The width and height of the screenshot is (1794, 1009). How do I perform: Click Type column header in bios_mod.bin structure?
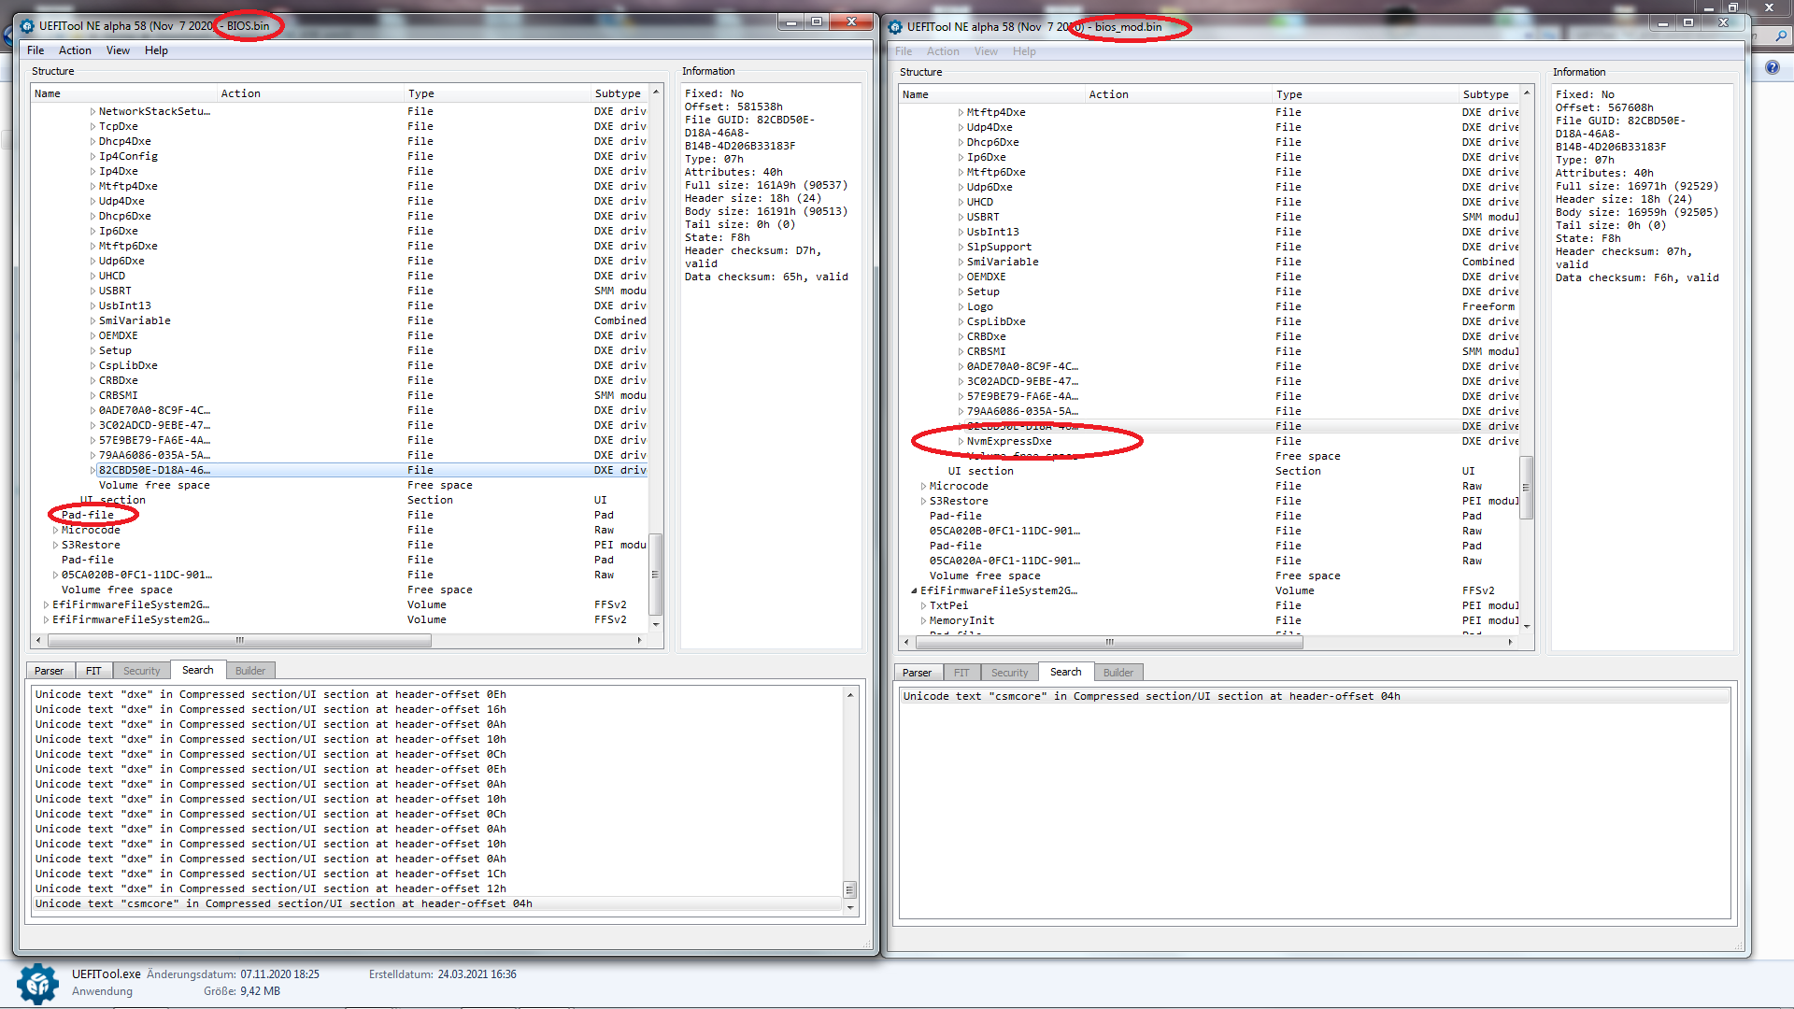click(x=1365, y=94)
